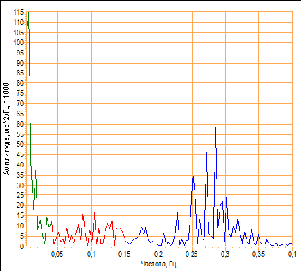Click the y-axis tick label 25
This screenshot has width=302, height=272.
[x=20, y=195]
